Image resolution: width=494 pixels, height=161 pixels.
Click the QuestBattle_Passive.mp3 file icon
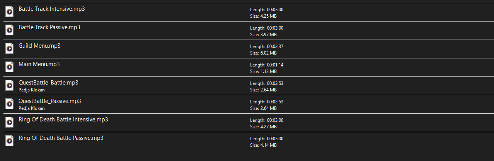click(x=9, y=104)
